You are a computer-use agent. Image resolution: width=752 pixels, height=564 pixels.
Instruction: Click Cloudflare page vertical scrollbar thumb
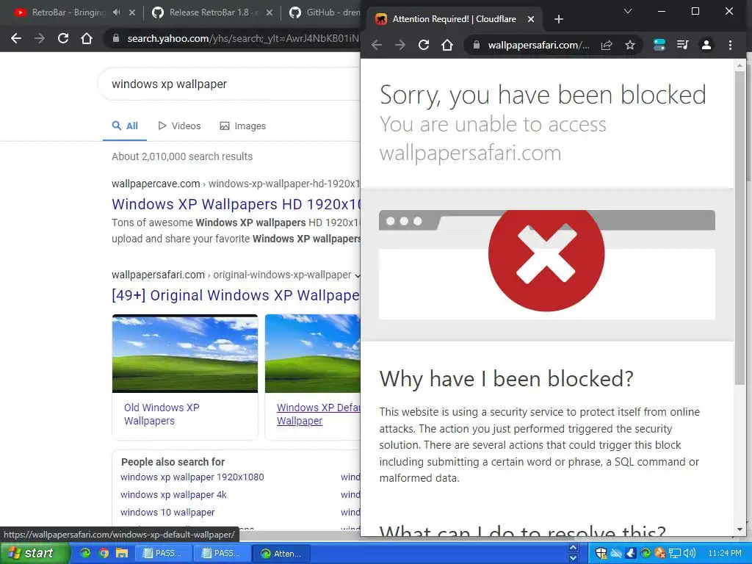tap(740, 228)
